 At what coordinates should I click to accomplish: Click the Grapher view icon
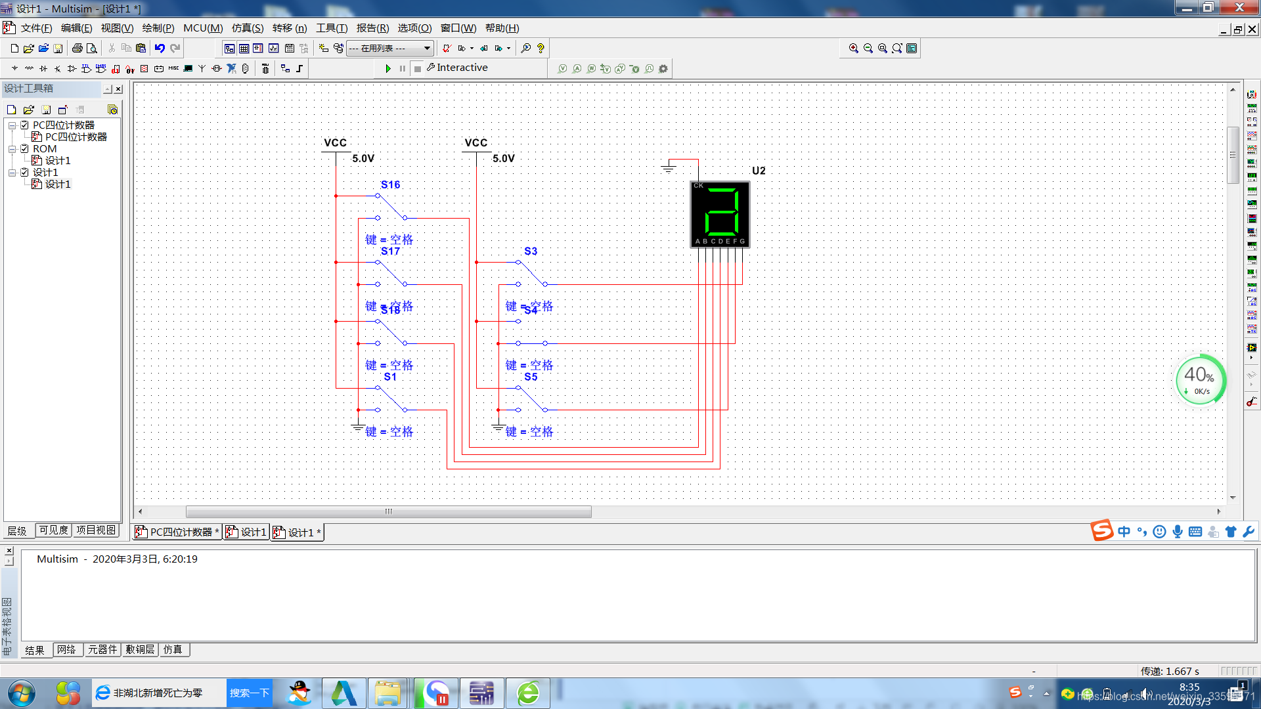pos(273,49)
